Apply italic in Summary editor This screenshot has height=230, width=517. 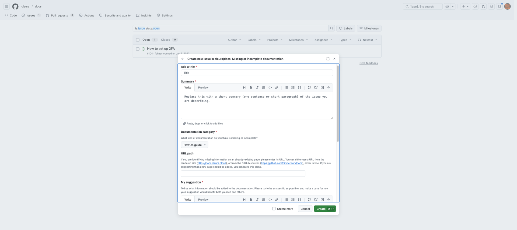point(257,87)
